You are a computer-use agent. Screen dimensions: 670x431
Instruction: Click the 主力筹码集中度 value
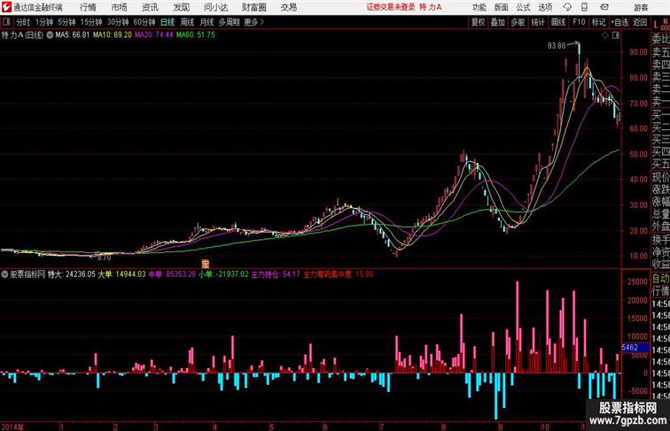click(x=339, y=274)
